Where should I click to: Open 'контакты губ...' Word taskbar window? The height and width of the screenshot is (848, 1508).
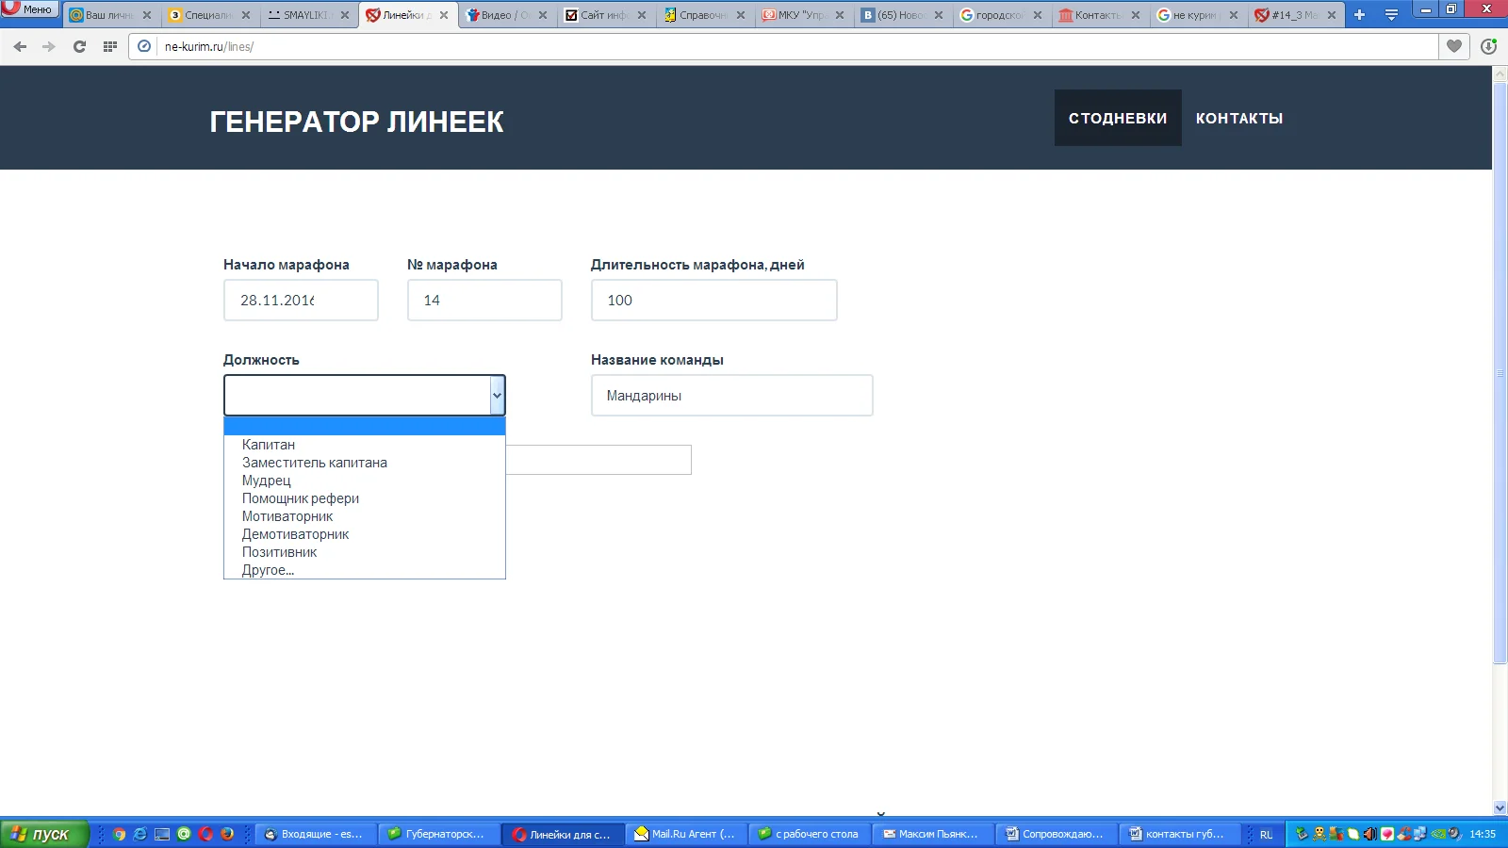pyautogui.click(x=1180, y=834)
